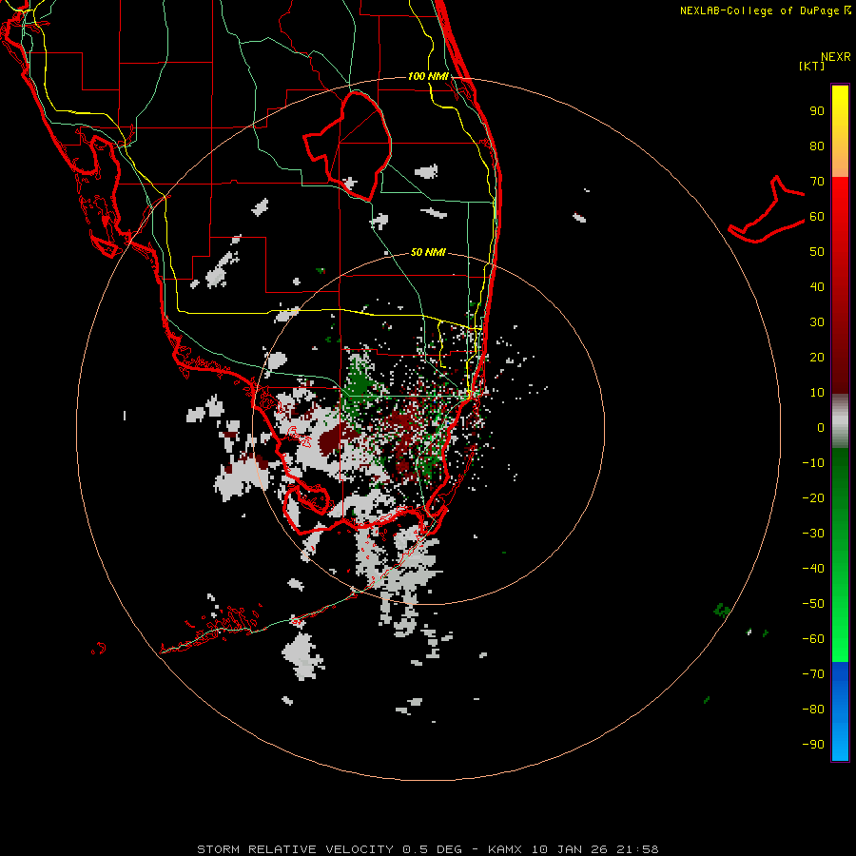Click the KT units label above colorbar

pyautogui.click(x=811, y=66)
